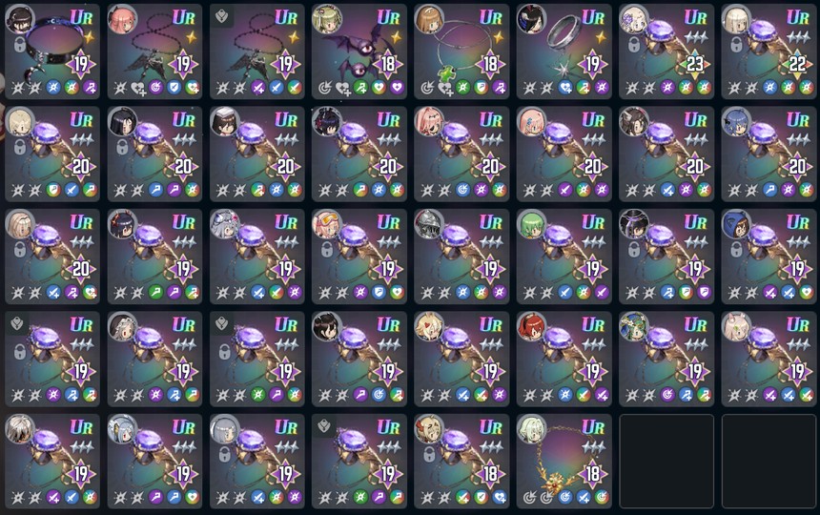Toggle the lock on the level 23 gem card
Viewport: 820px width, 515px height.
pyautogui.click(x=634, y=45)
